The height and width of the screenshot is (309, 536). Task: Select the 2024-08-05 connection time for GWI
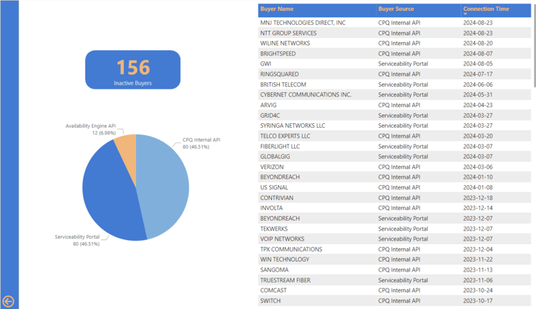click(x=478, y=64)
